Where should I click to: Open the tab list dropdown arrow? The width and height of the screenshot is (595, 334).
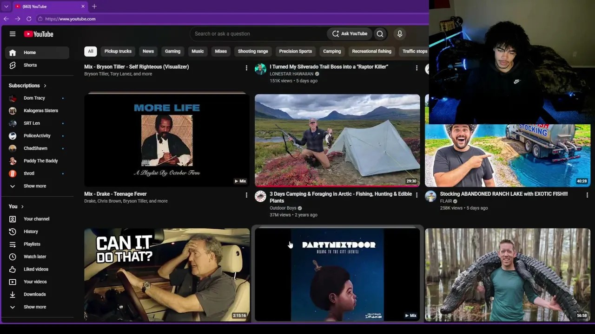[x=6, y=6]
